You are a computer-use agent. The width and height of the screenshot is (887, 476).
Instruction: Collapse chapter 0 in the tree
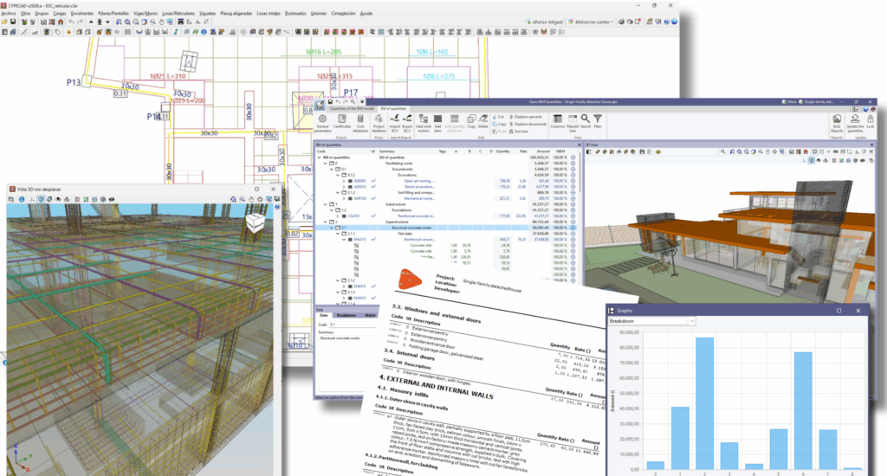(x=326, y=164)
